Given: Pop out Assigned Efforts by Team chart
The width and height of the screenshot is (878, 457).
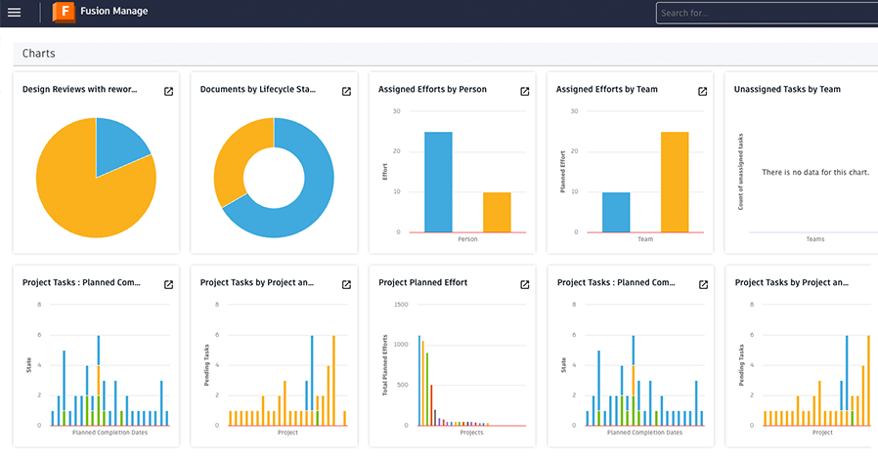Looking at the screenshot, I should (702, 91).
